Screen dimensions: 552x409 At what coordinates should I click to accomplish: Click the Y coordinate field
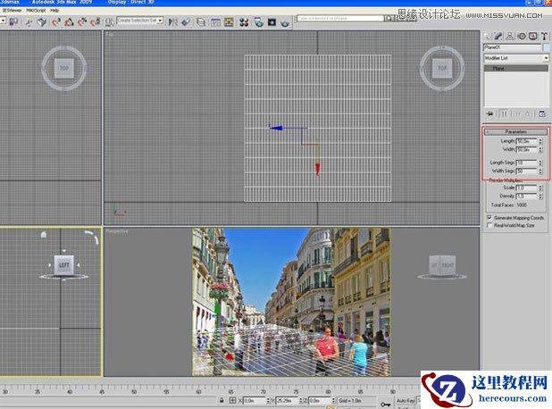coord(287,401)
